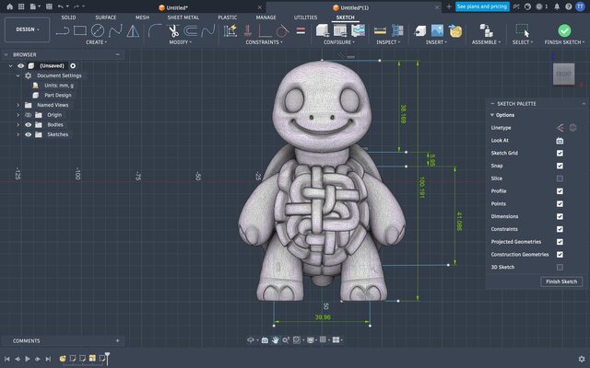Select the Mirror tool in Create
Image resolution: width=590 pixels, height=368 pixels.
[133, 30]
